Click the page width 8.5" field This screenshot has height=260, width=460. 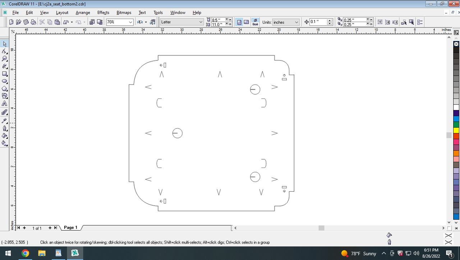pyautogui.click(x=218, y=20)
